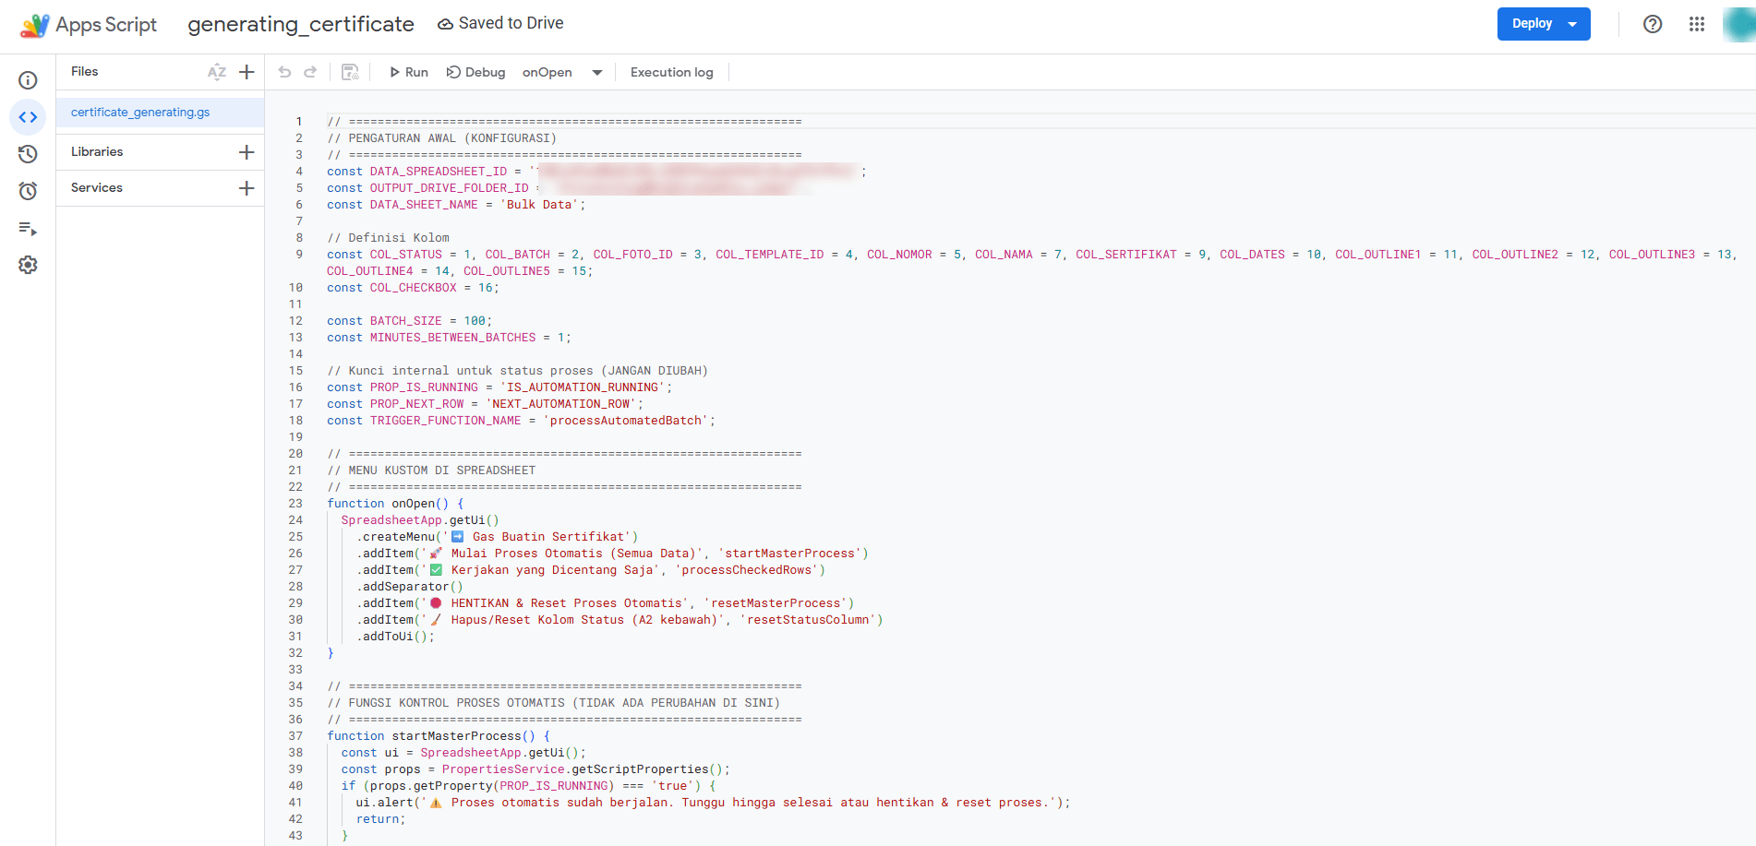Rename project title generating_certificate
Viewport: 1756px width, 846px height.
point(301,24)
